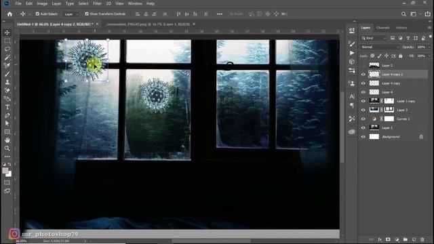The width and height of the screenshot is (434, 244).
Task: Create new adjustment layer icon
Action: 397,239
